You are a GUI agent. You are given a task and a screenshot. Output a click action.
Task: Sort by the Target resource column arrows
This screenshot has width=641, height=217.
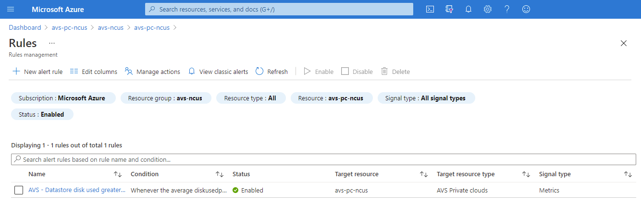tap(424, 174)
